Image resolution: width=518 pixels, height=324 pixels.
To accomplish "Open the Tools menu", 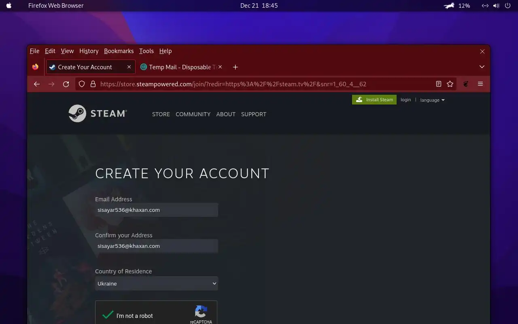I will (146, 51).
